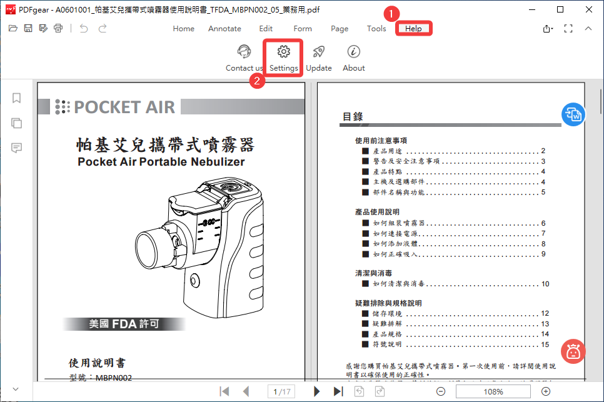The height and width of the screenshot is (402, 604).
Task: Click the blue convert to Word floating button
Action: click(x=573, y=114)
